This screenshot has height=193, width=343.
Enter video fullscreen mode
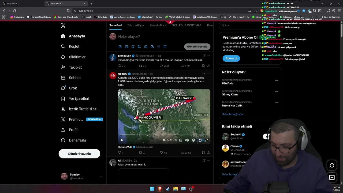(x=206, y=140)
